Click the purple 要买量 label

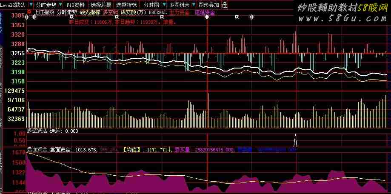pyautogui.click(x=182, y=150)
